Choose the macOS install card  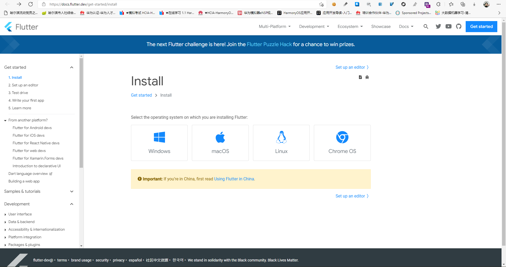(x=220, y=143)
